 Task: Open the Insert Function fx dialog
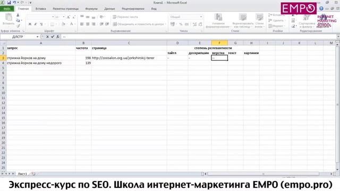click(58, 37)
